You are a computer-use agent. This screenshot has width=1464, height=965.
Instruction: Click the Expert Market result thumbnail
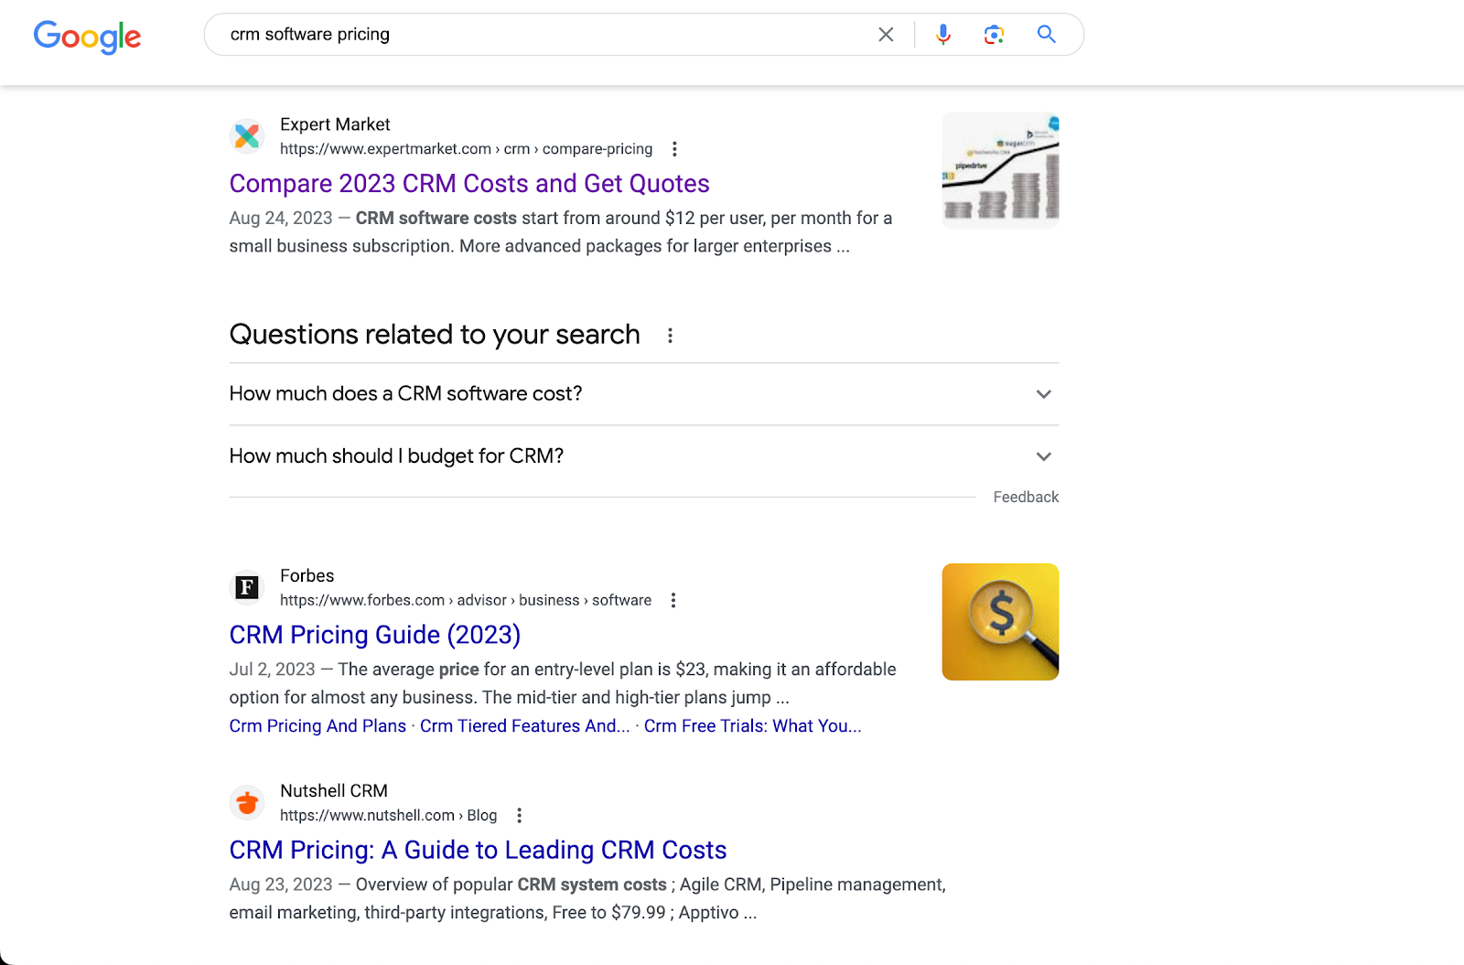click(x=1001, y=170)
